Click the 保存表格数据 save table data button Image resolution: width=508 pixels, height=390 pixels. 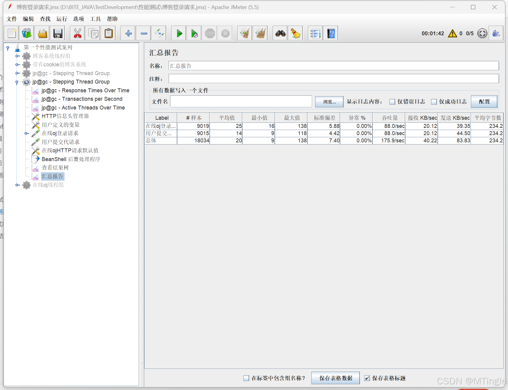(x=335, y=378)
